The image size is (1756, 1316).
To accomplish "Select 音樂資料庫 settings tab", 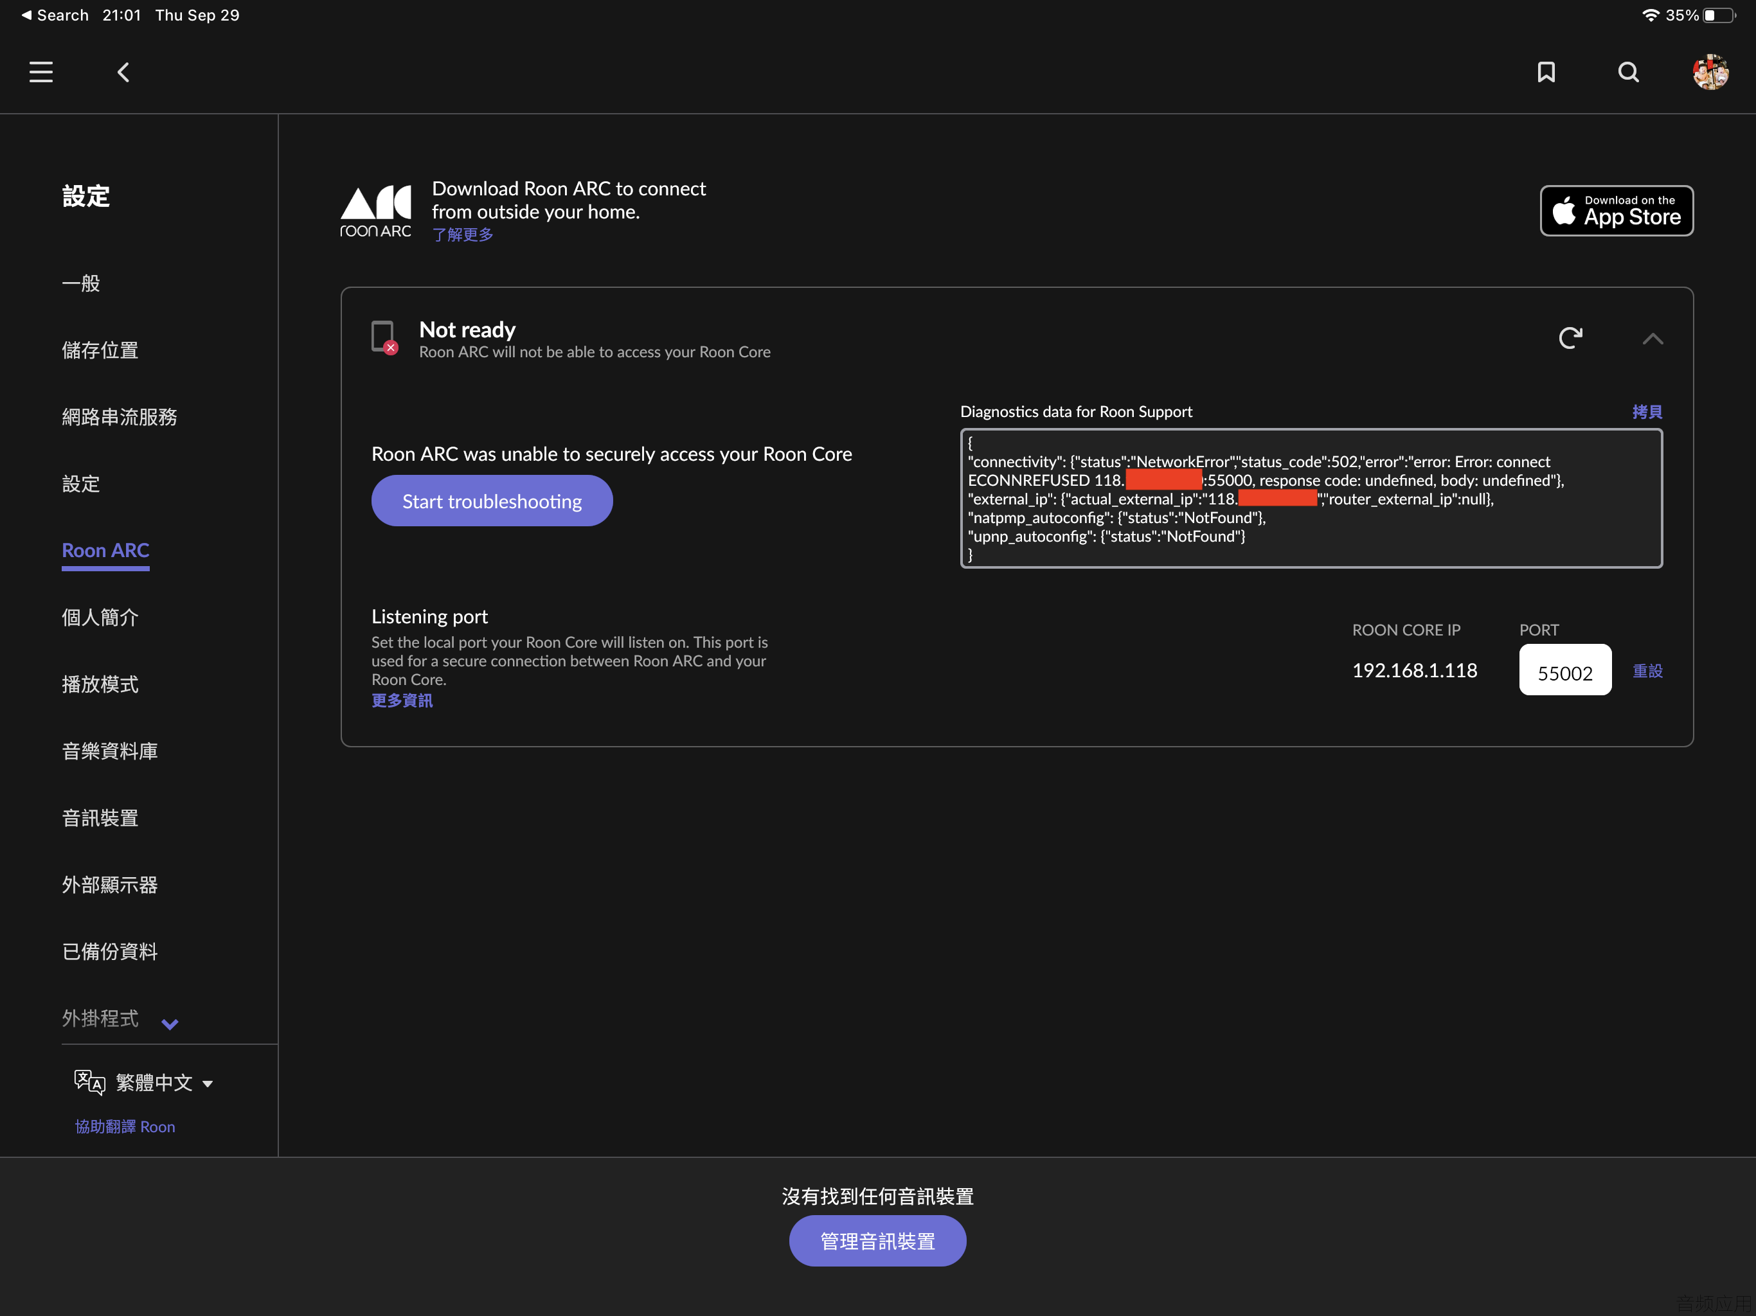I will 109,751.
